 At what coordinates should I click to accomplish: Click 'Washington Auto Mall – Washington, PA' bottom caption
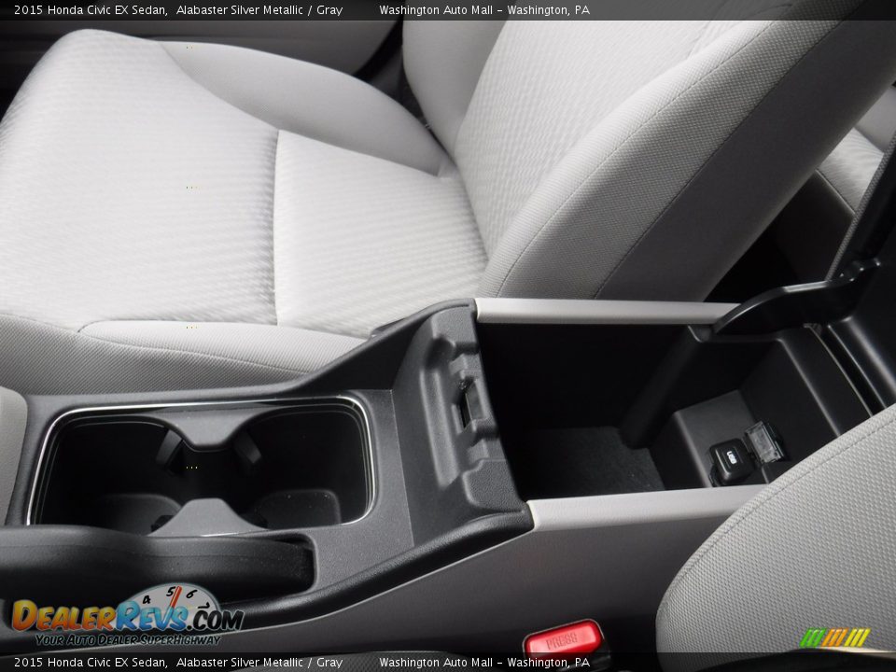tap(484, 661)
